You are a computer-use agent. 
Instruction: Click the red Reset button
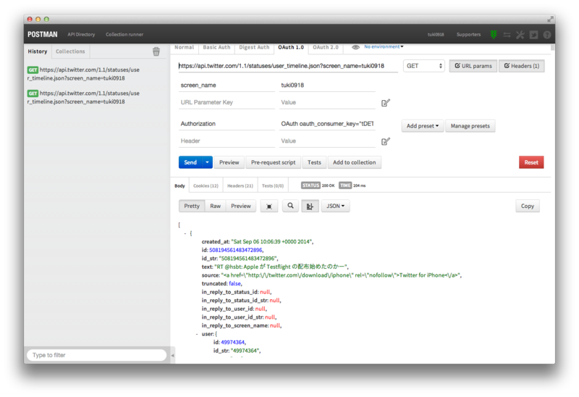(x=531, y=162)
